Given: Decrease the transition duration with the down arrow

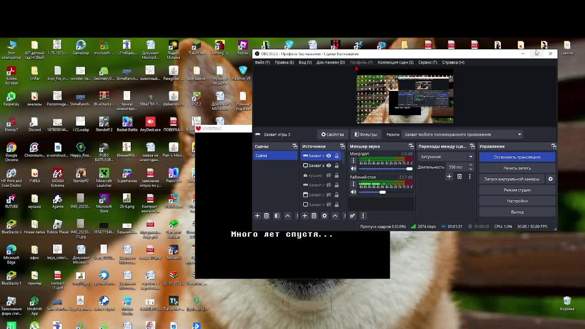Looking at the screenshot, I should pyautogui.click(x=470, y=169).
